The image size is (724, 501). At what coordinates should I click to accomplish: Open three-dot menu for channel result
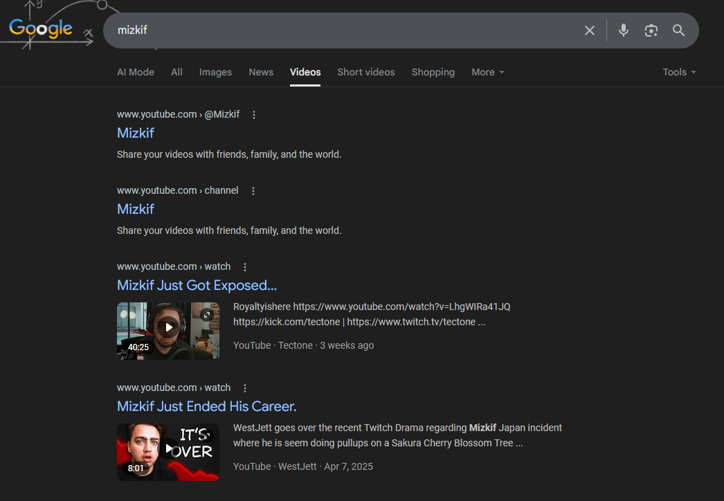[253, 191]
